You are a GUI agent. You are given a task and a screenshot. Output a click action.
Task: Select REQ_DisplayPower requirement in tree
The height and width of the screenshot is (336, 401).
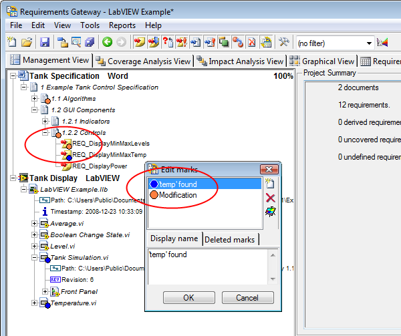100,166
